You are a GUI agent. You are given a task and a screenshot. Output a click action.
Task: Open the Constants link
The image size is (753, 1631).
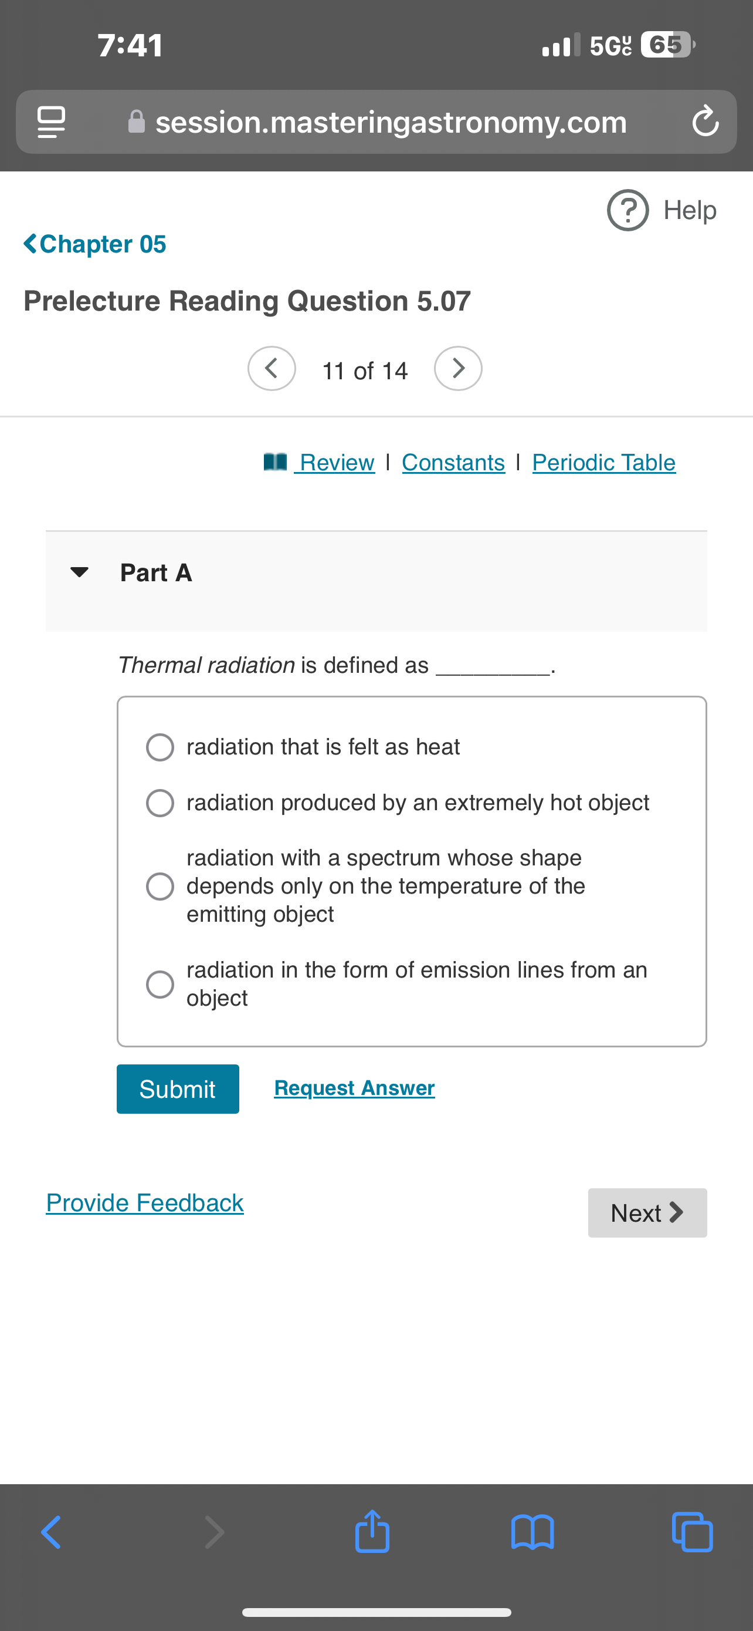coord(453,462)
